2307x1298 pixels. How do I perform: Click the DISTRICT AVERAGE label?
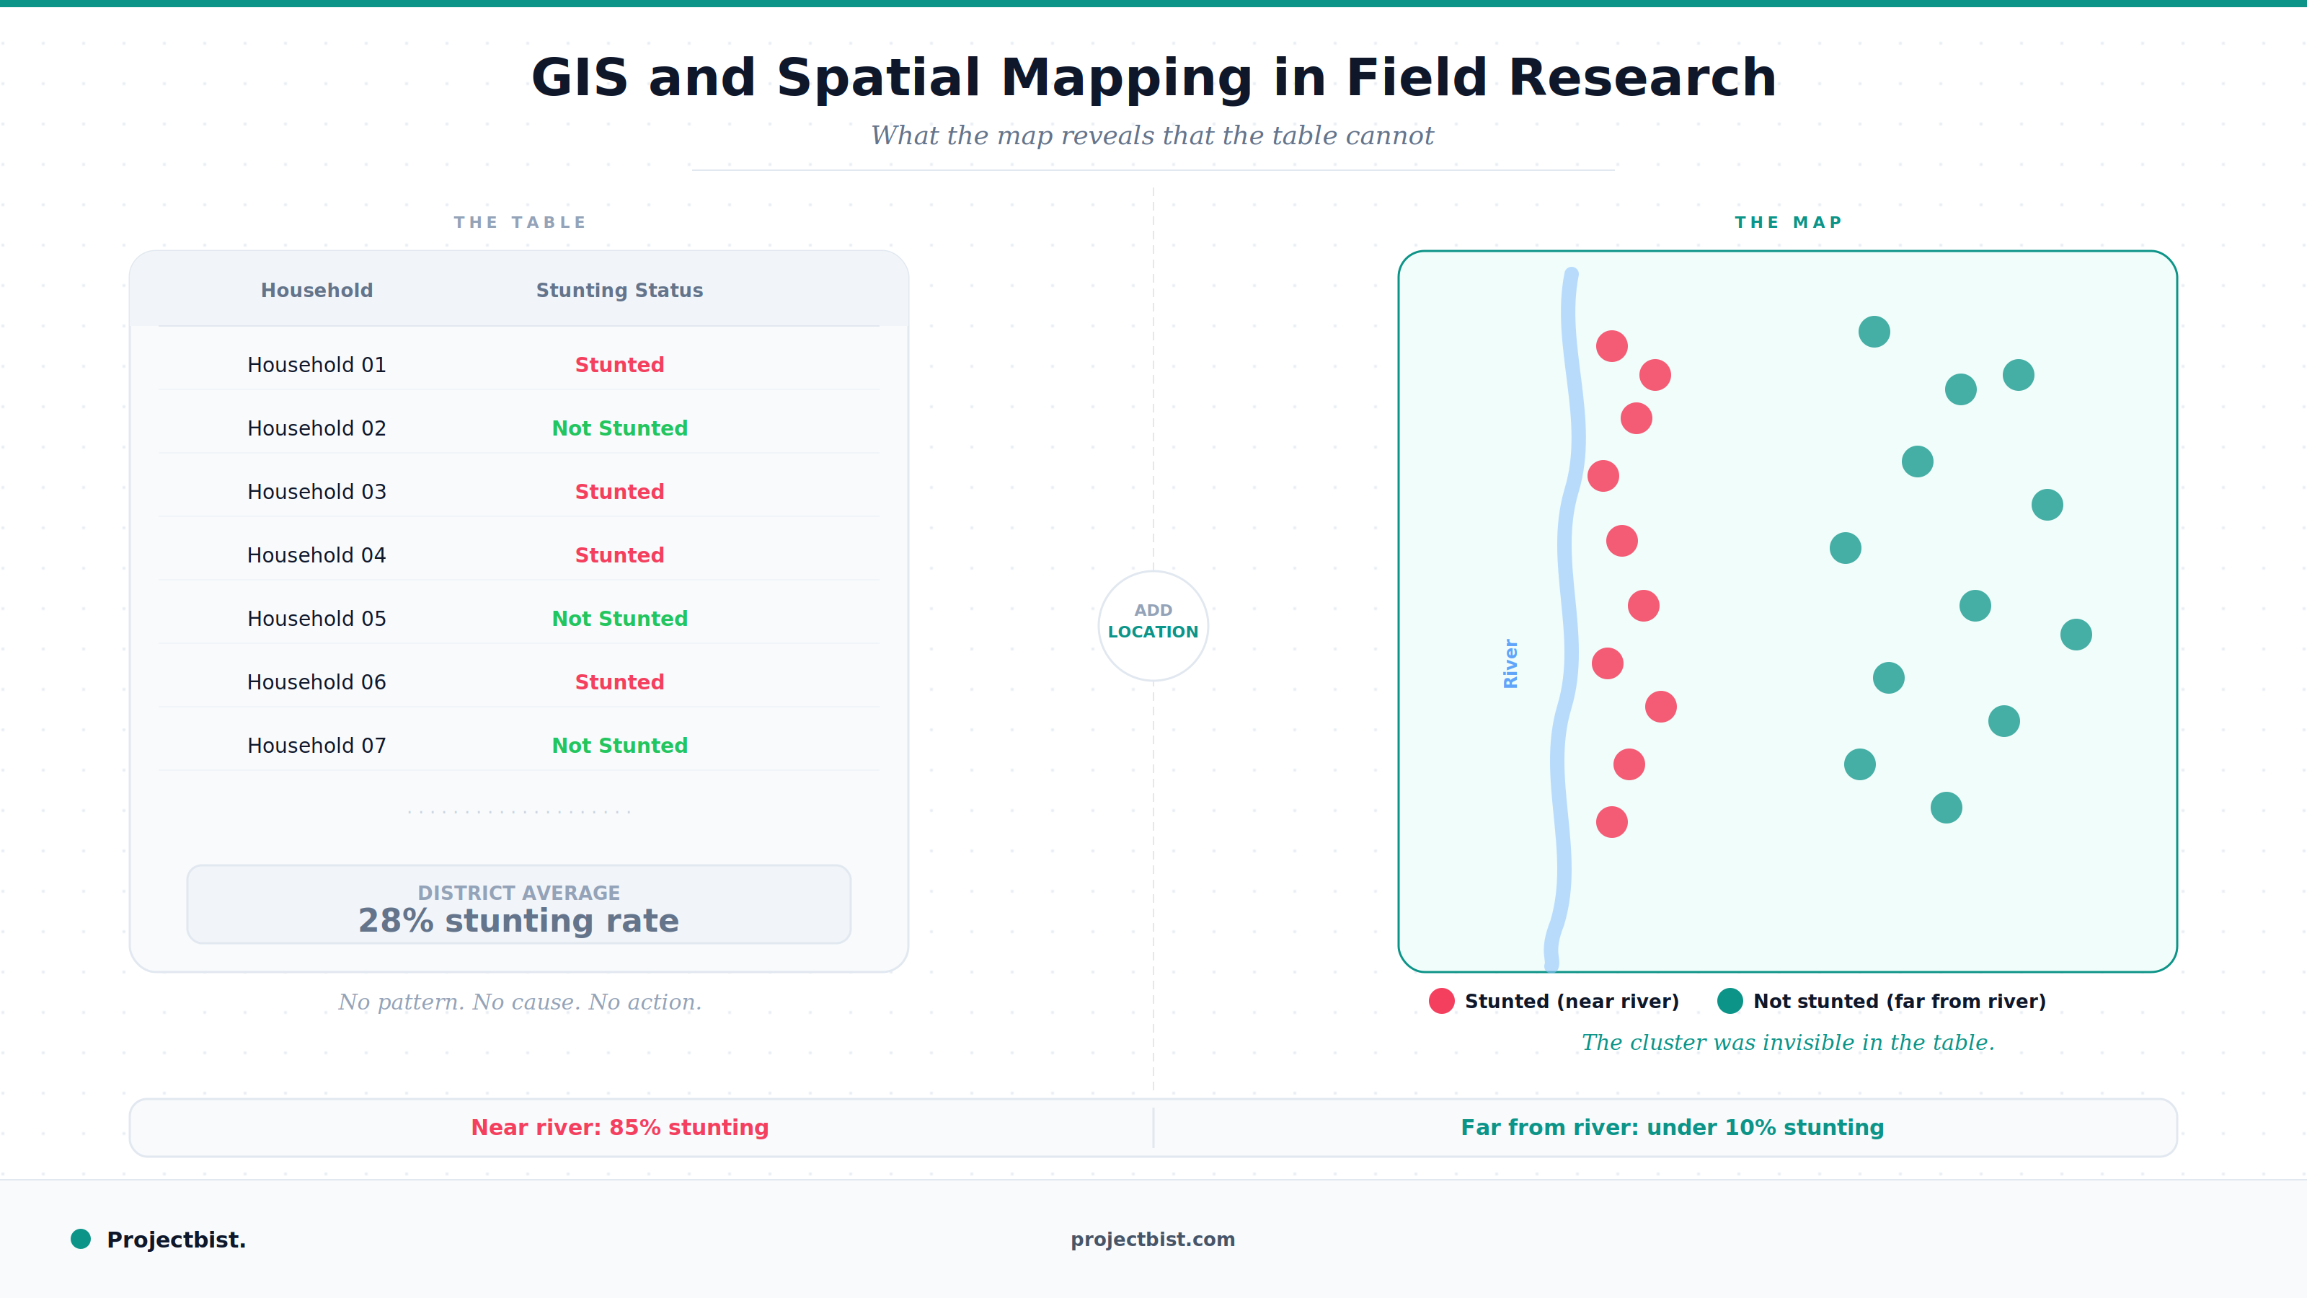(x=518, y=893)
